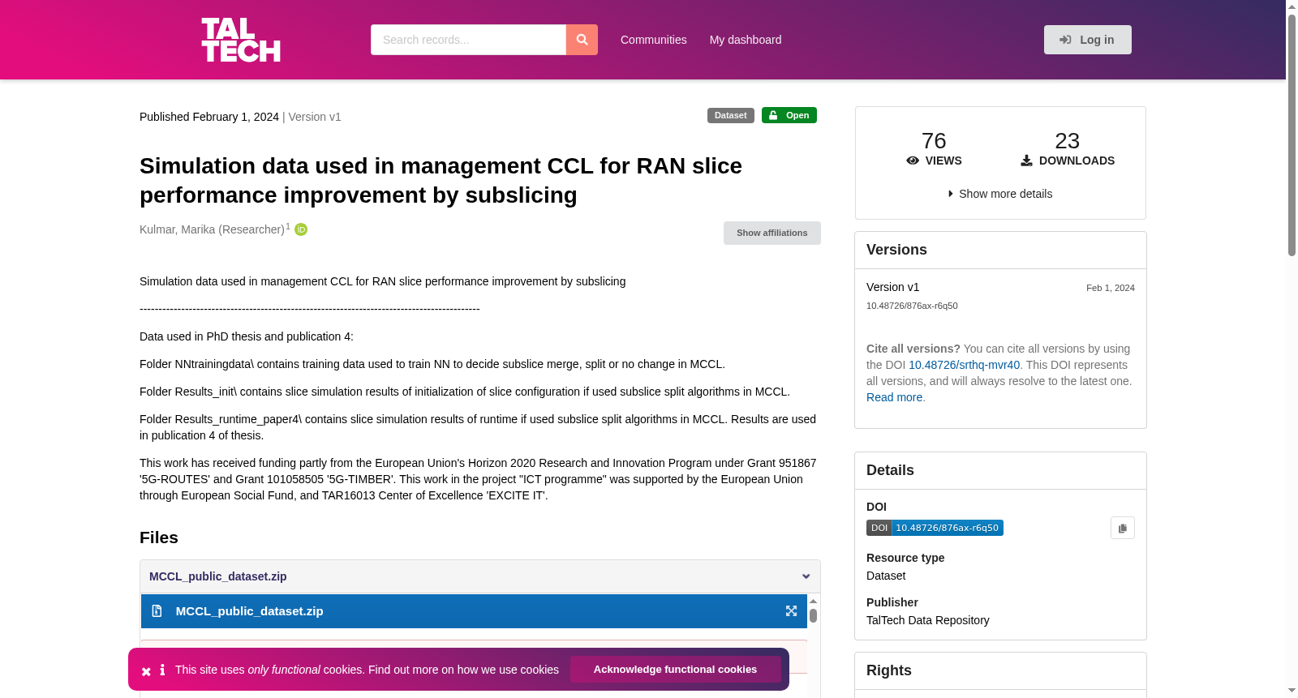Follow the Read more link in Versions
This screenshot has width=1298, height=698.
pos(894,397)
